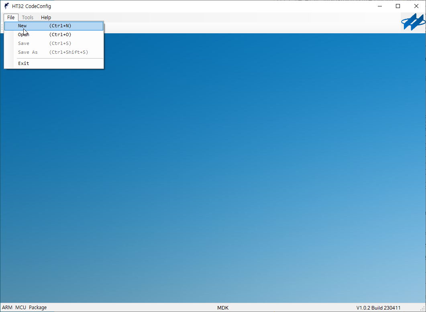426x312 pixels.
Task: Click the toolbar drag handle below the File menu
Action: click(x=2, y=27)
